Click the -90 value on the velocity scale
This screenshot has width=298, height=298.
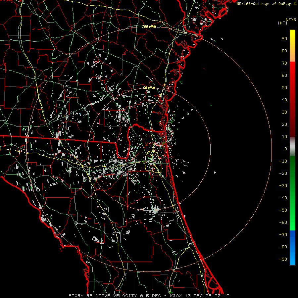pyautogui.click(x=283, y=259)
